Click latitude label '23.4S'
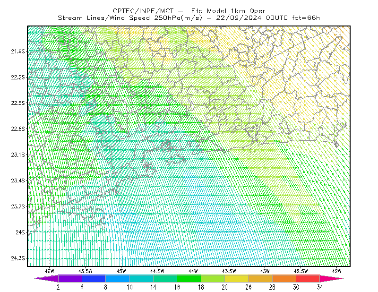378x292 pixels. point(18,180)
